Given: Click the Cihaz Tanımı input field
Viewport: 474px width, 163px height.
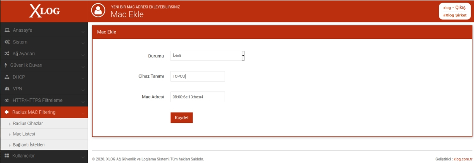Looking at the screenshot, I should click(x=198, y=76).
